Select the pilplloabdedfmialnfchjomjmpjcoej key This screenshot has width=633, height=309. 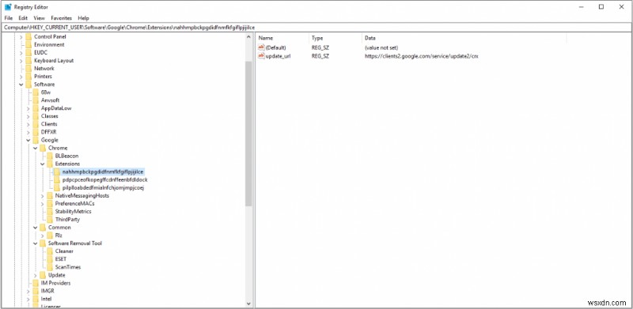tap(104, 187)
